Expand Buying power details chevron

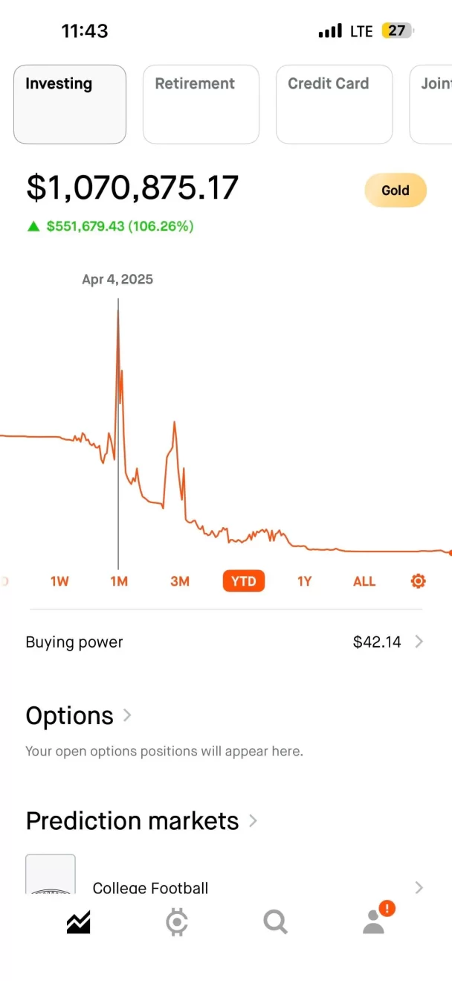[x=419, y=642]
